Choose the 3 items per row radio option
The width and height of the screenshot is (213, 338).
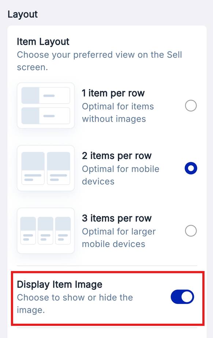click(191, 231)
